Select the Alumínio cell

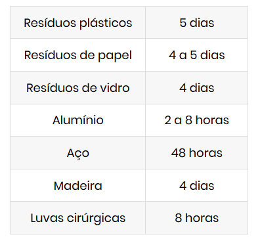point(78,120)
